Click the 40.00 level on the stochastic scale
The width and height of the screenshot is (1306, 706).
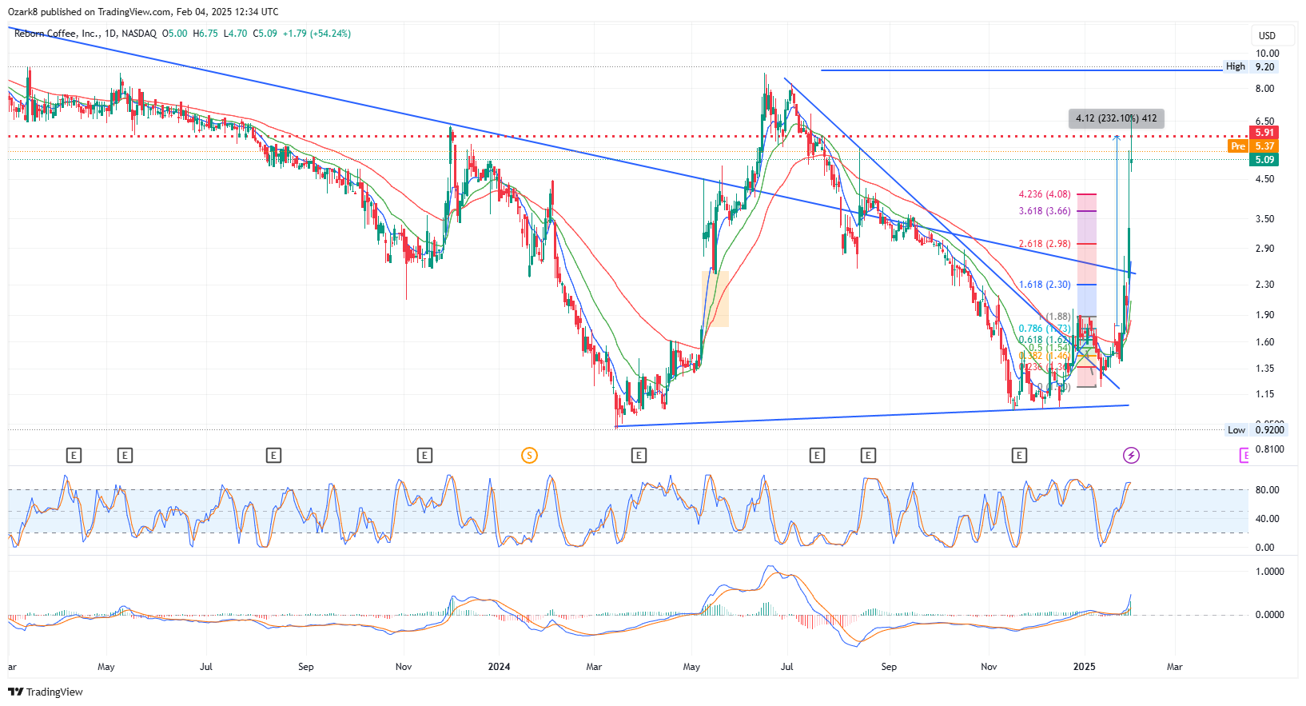coord(1267,519)
